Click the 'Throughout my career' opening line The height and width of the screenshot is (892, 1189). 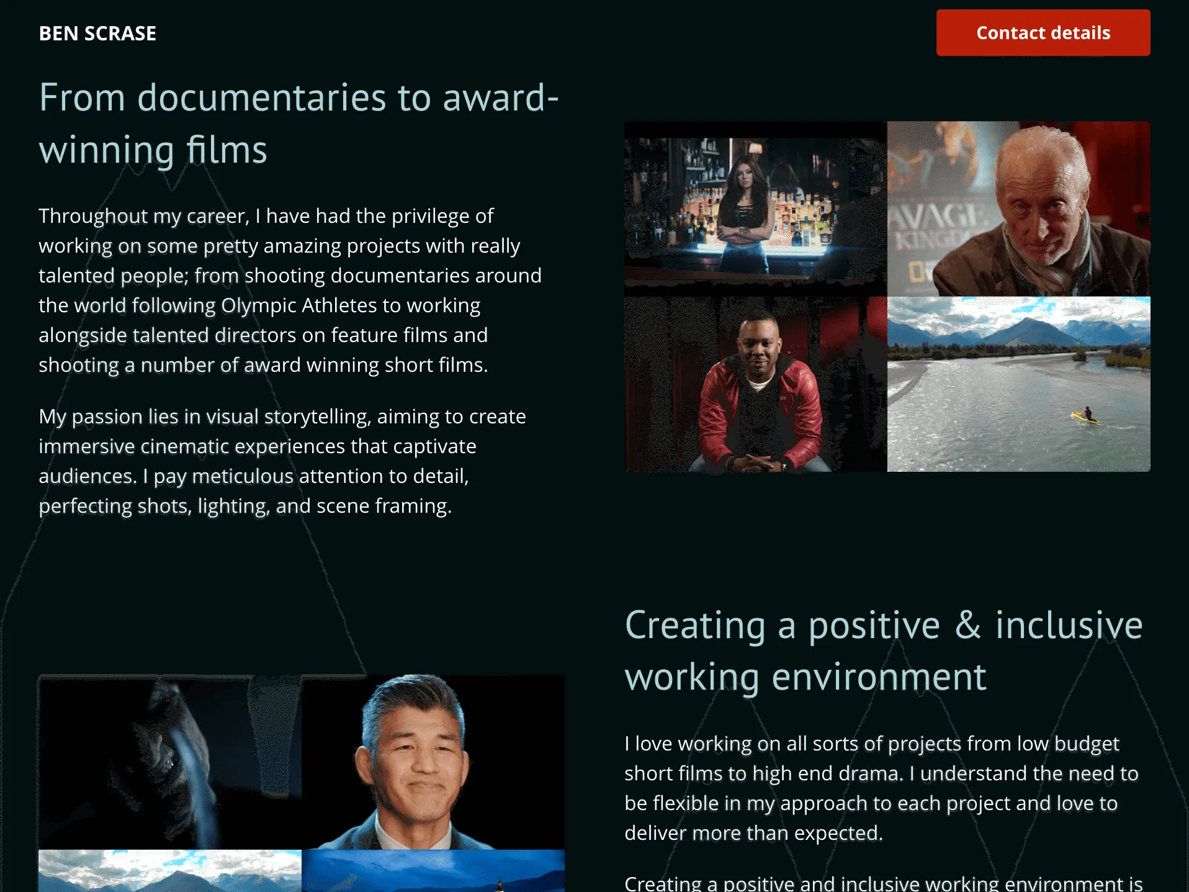coord(266,216)
